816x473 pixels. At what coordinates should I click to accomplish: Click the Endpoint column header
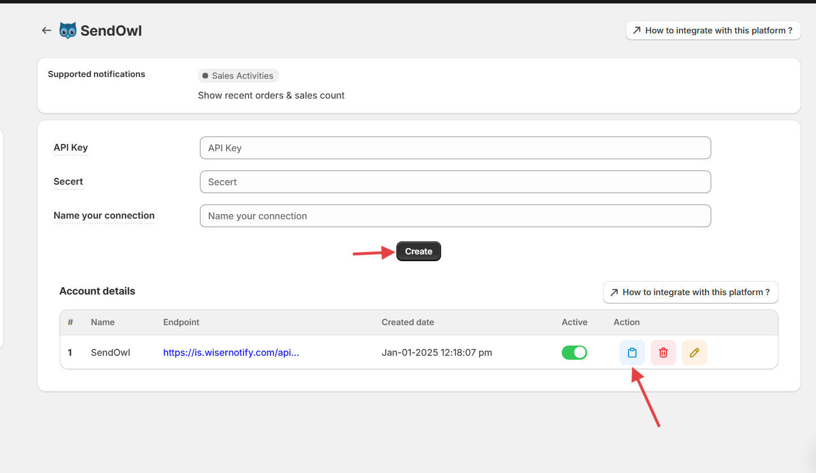click(x=181, y=322)
